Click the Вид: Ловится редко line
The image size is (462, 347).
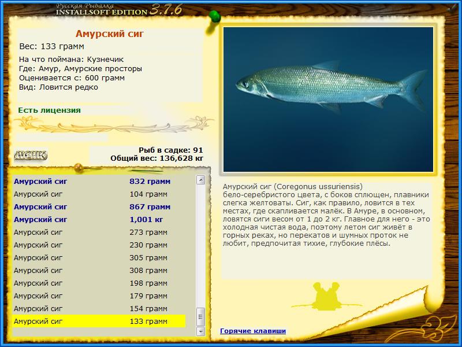[58, 87]
